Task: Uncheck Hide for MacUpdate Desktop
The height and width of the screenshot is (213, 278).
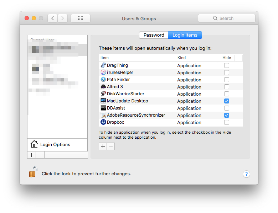Action: pyautogui.click(x=227, y=101)
